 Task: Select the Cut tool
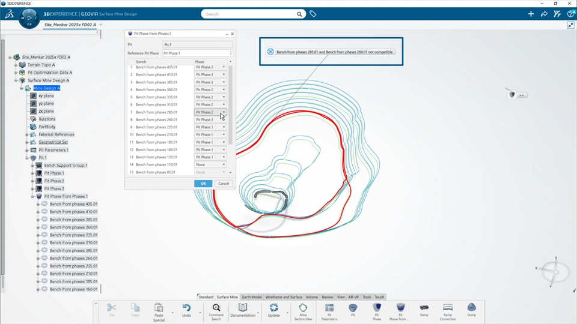[x=112, y=310]
